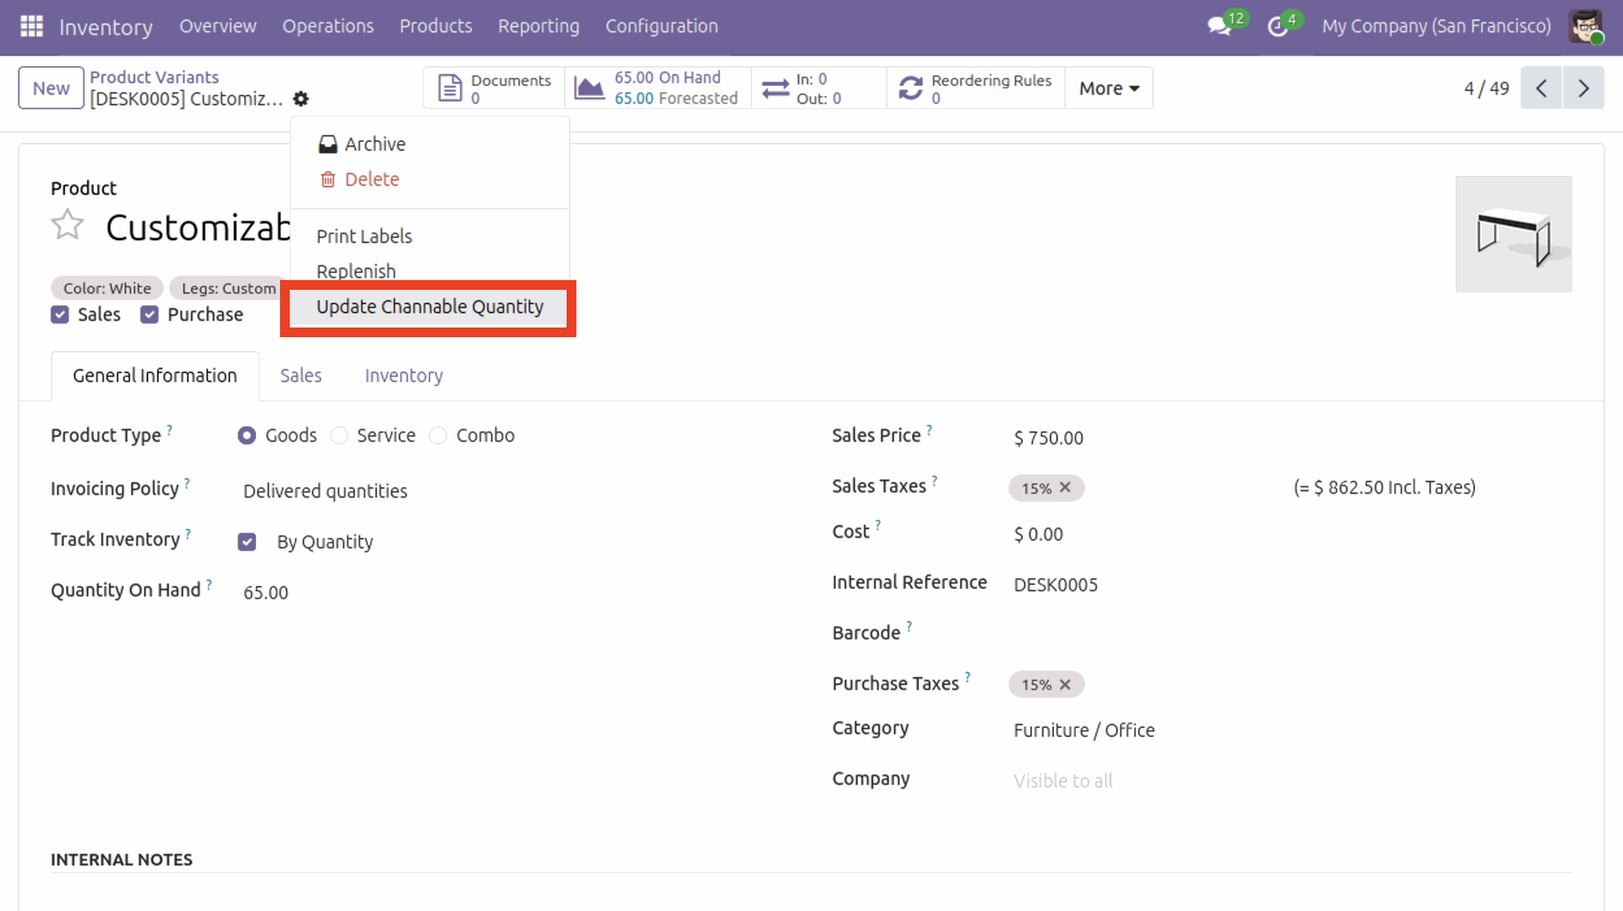Open the apps grid menu icon
This screenshot has width=1623, height=911.
coord(31,26)
